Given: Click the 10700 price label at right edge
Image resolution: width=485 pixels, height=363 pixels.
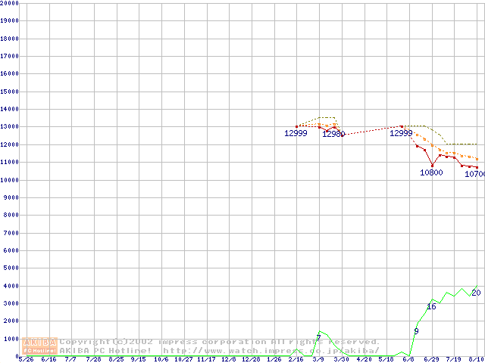Looking at the screenshot, I should [474, 174].
